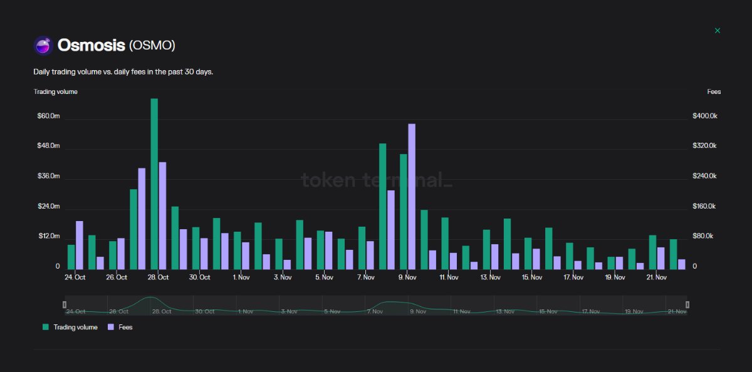This screenshot has width=752, height=372.
Task: Toggle the Fees series in the legend
Action: [120, 327]
